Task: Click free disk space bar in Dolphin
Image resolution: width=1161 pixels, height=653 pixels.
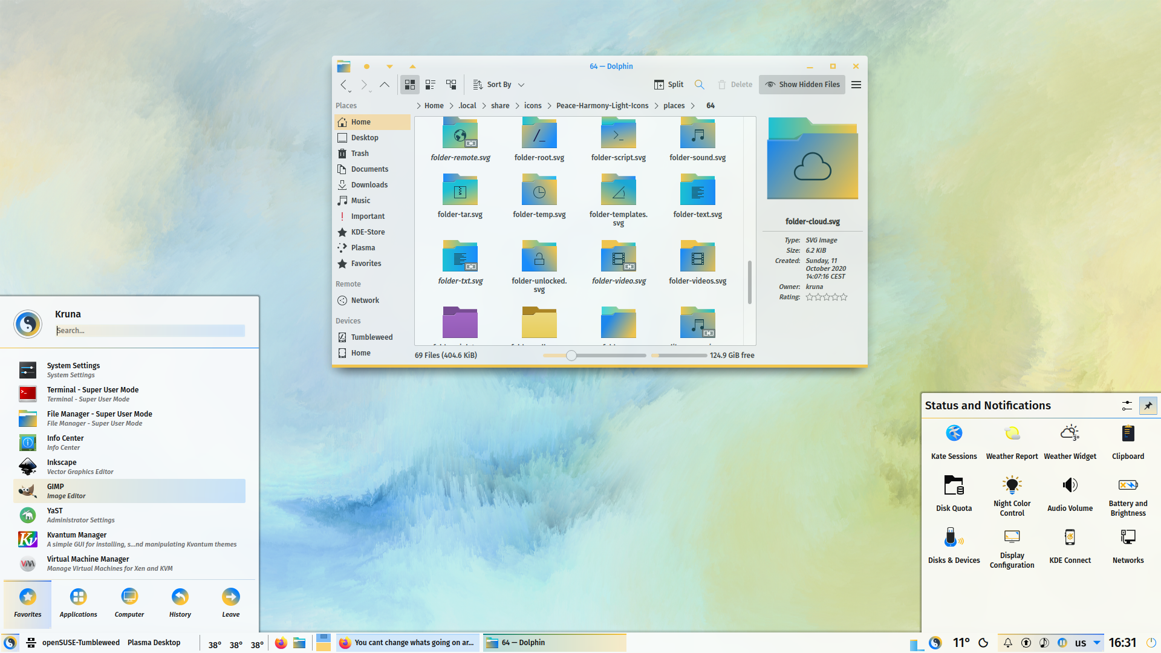Action: click(679, 356)
